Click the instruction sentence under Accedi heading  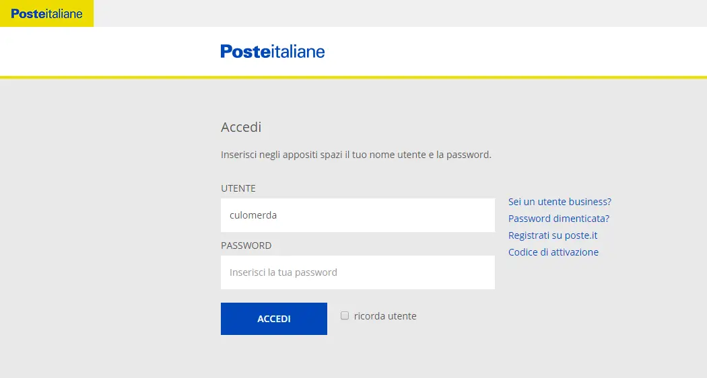coord(356,155)
